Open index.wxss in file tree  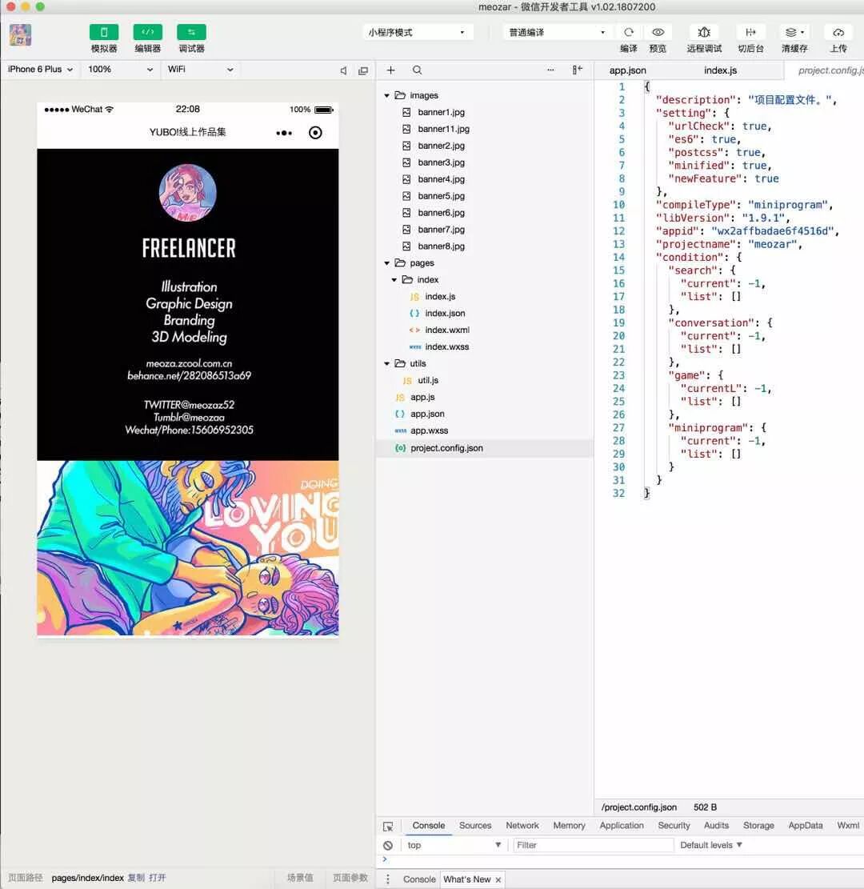(x=446, y=346)
